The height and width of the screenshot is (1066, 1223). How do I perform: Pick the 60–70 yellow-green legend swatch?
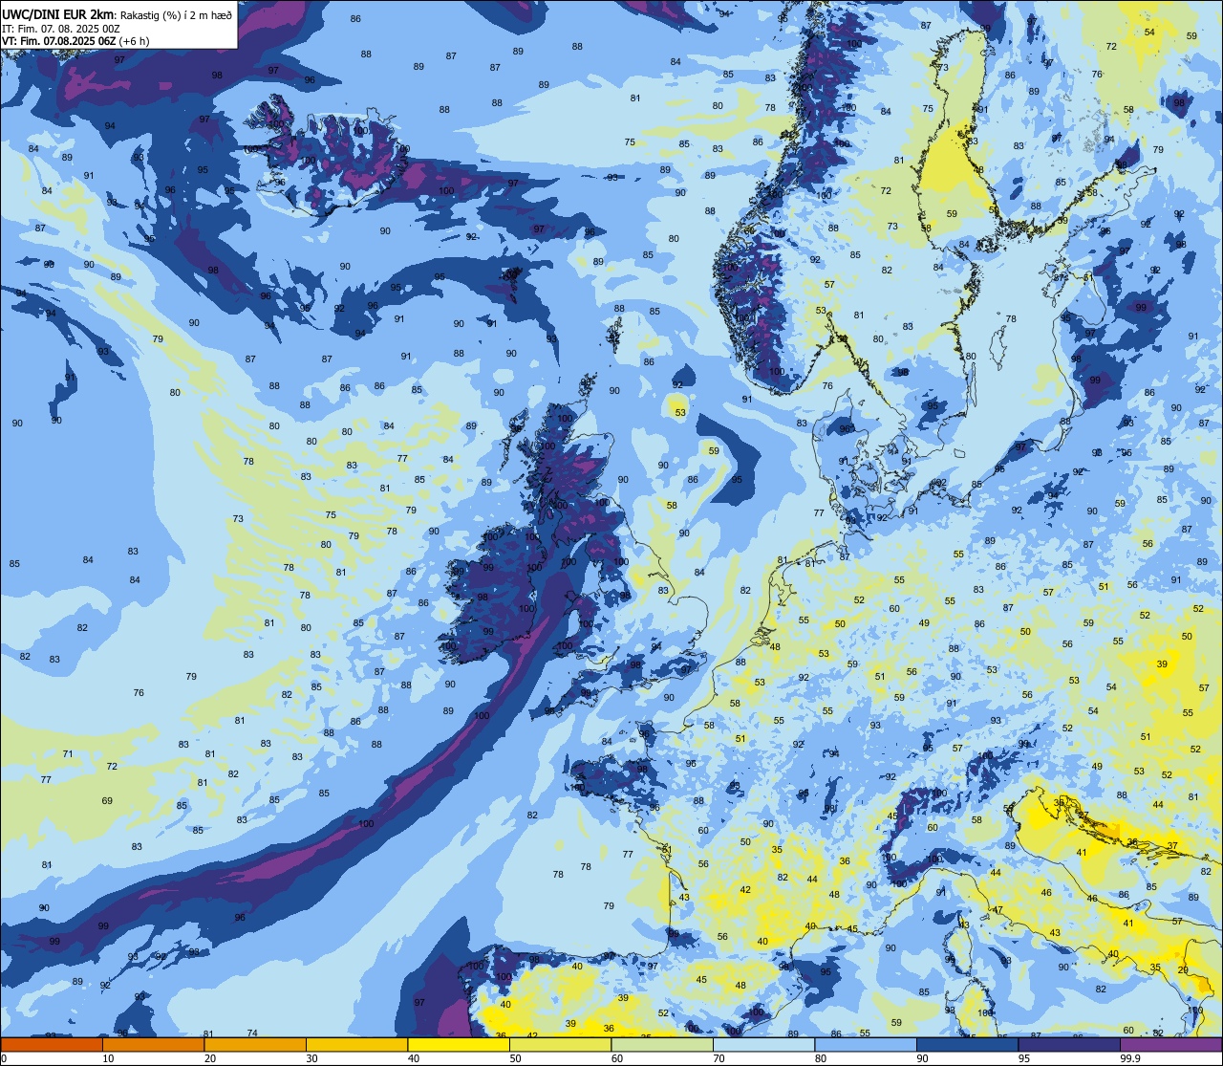pos(662,1044)
